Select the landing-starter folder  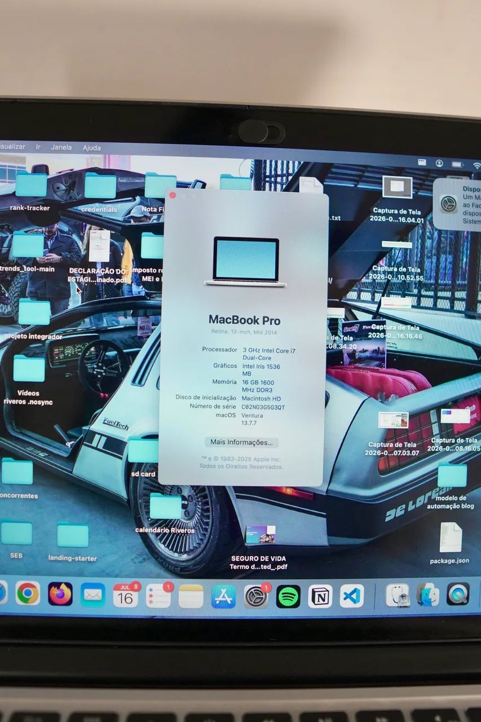pos(73,535)
